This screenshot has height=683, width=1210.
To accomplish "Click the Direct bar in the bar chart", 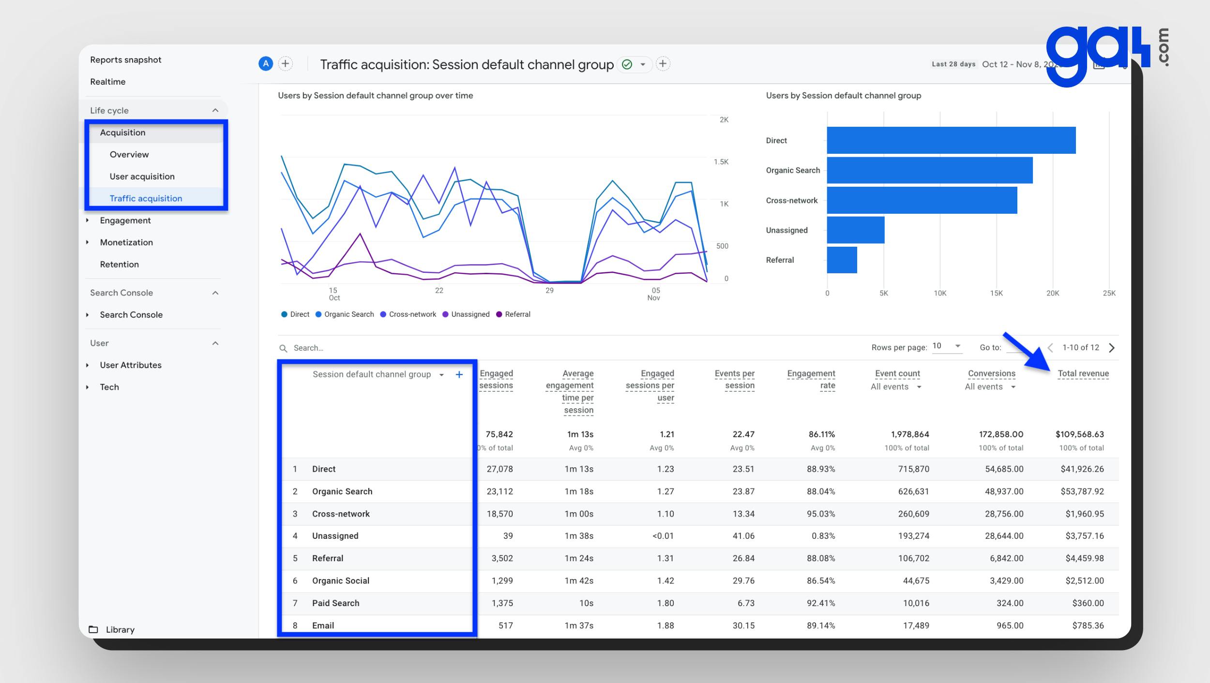I will [951, 140].
